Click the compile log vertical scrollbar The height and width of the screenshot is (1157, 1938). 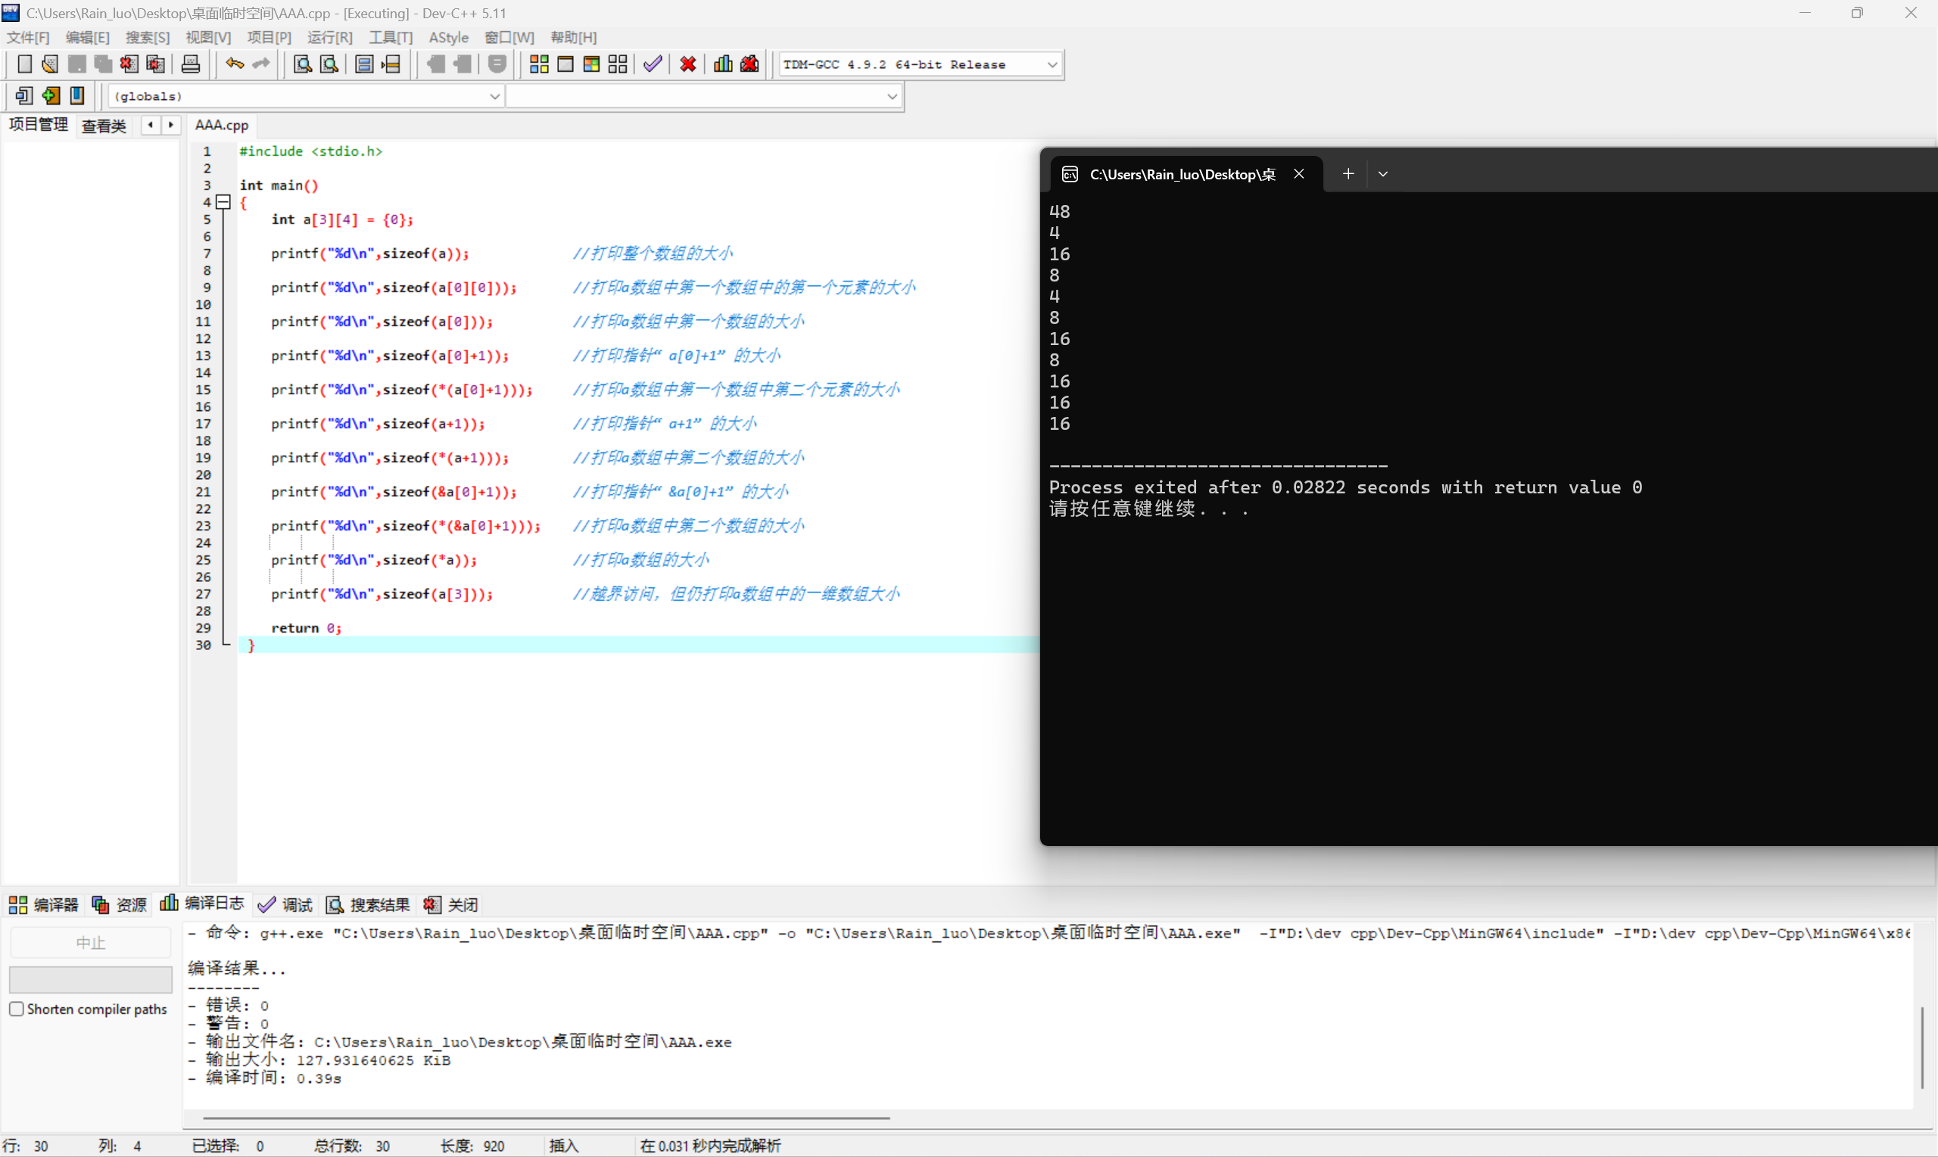[x=1922, y=1048]
